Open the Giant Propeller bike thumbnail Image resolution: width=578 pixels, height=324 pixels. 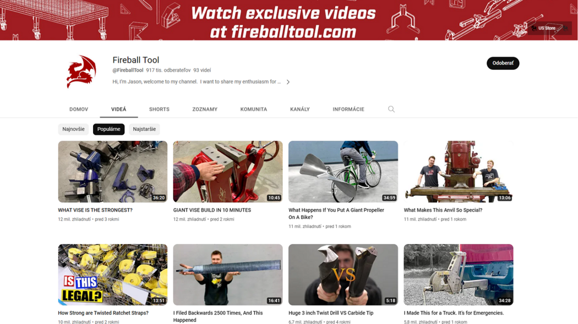coord(343,172)
